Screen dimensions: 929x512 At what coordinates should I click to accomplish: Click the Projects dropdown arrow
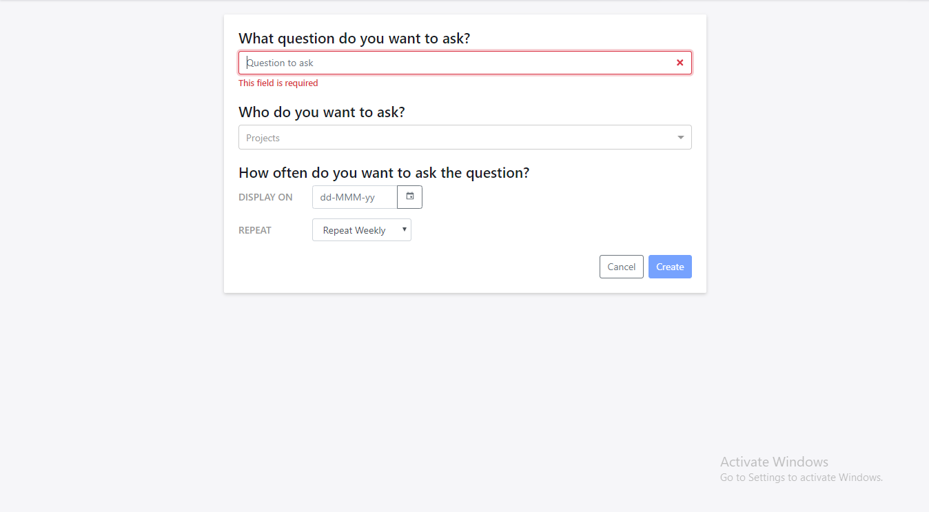pos(680,138)
